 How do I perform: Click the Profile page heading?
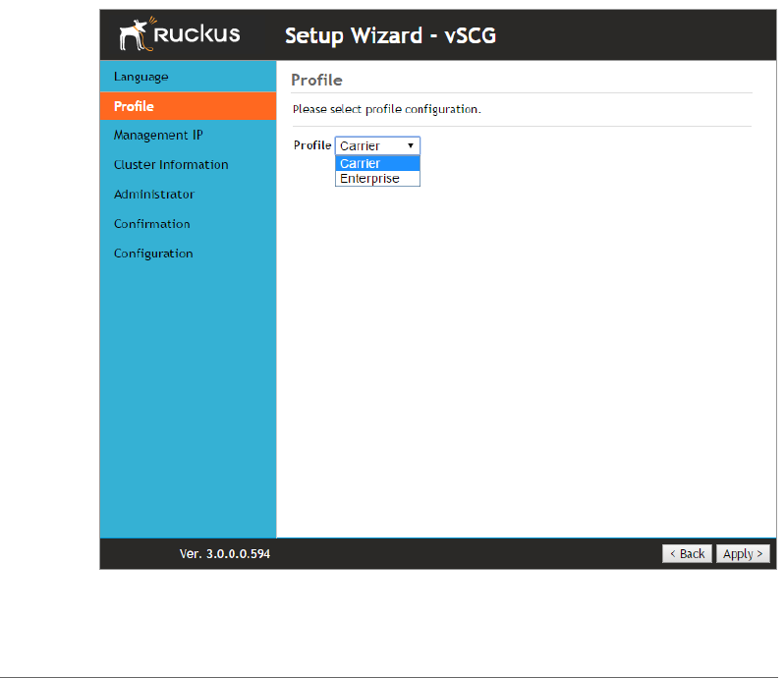coord(316,80)
